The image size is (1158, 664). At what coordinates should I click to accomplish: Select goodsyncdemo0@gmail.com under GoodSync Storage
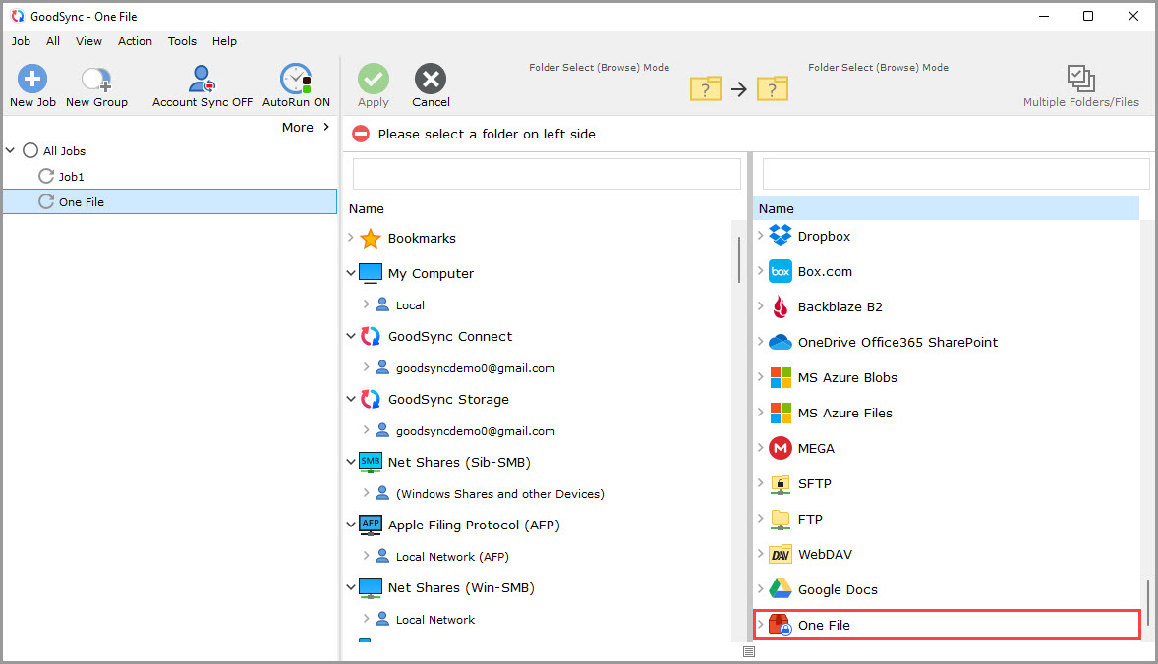pos(475,431)
